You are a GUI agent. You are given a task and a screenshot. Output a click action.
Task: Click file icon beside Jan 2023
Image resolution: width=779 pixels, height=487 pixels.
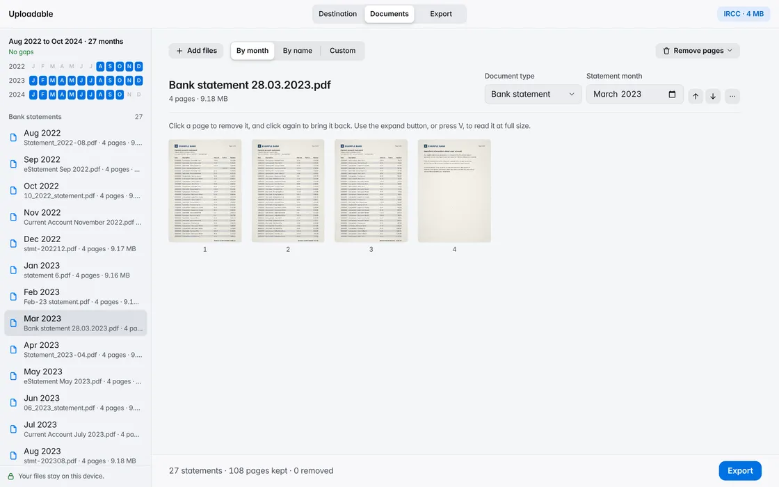[x=13, y=270]
